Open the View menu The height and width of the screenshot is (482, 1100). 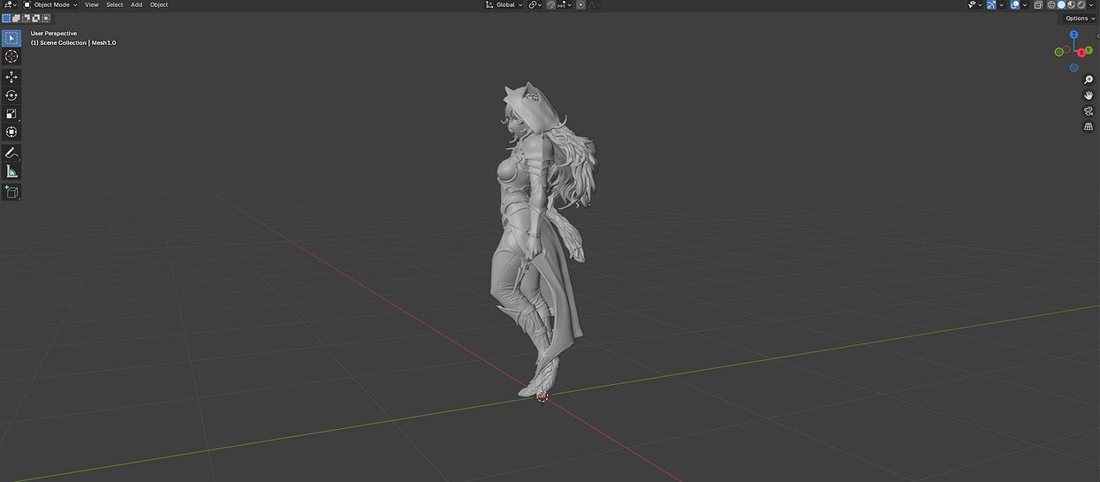pos(92,4)
